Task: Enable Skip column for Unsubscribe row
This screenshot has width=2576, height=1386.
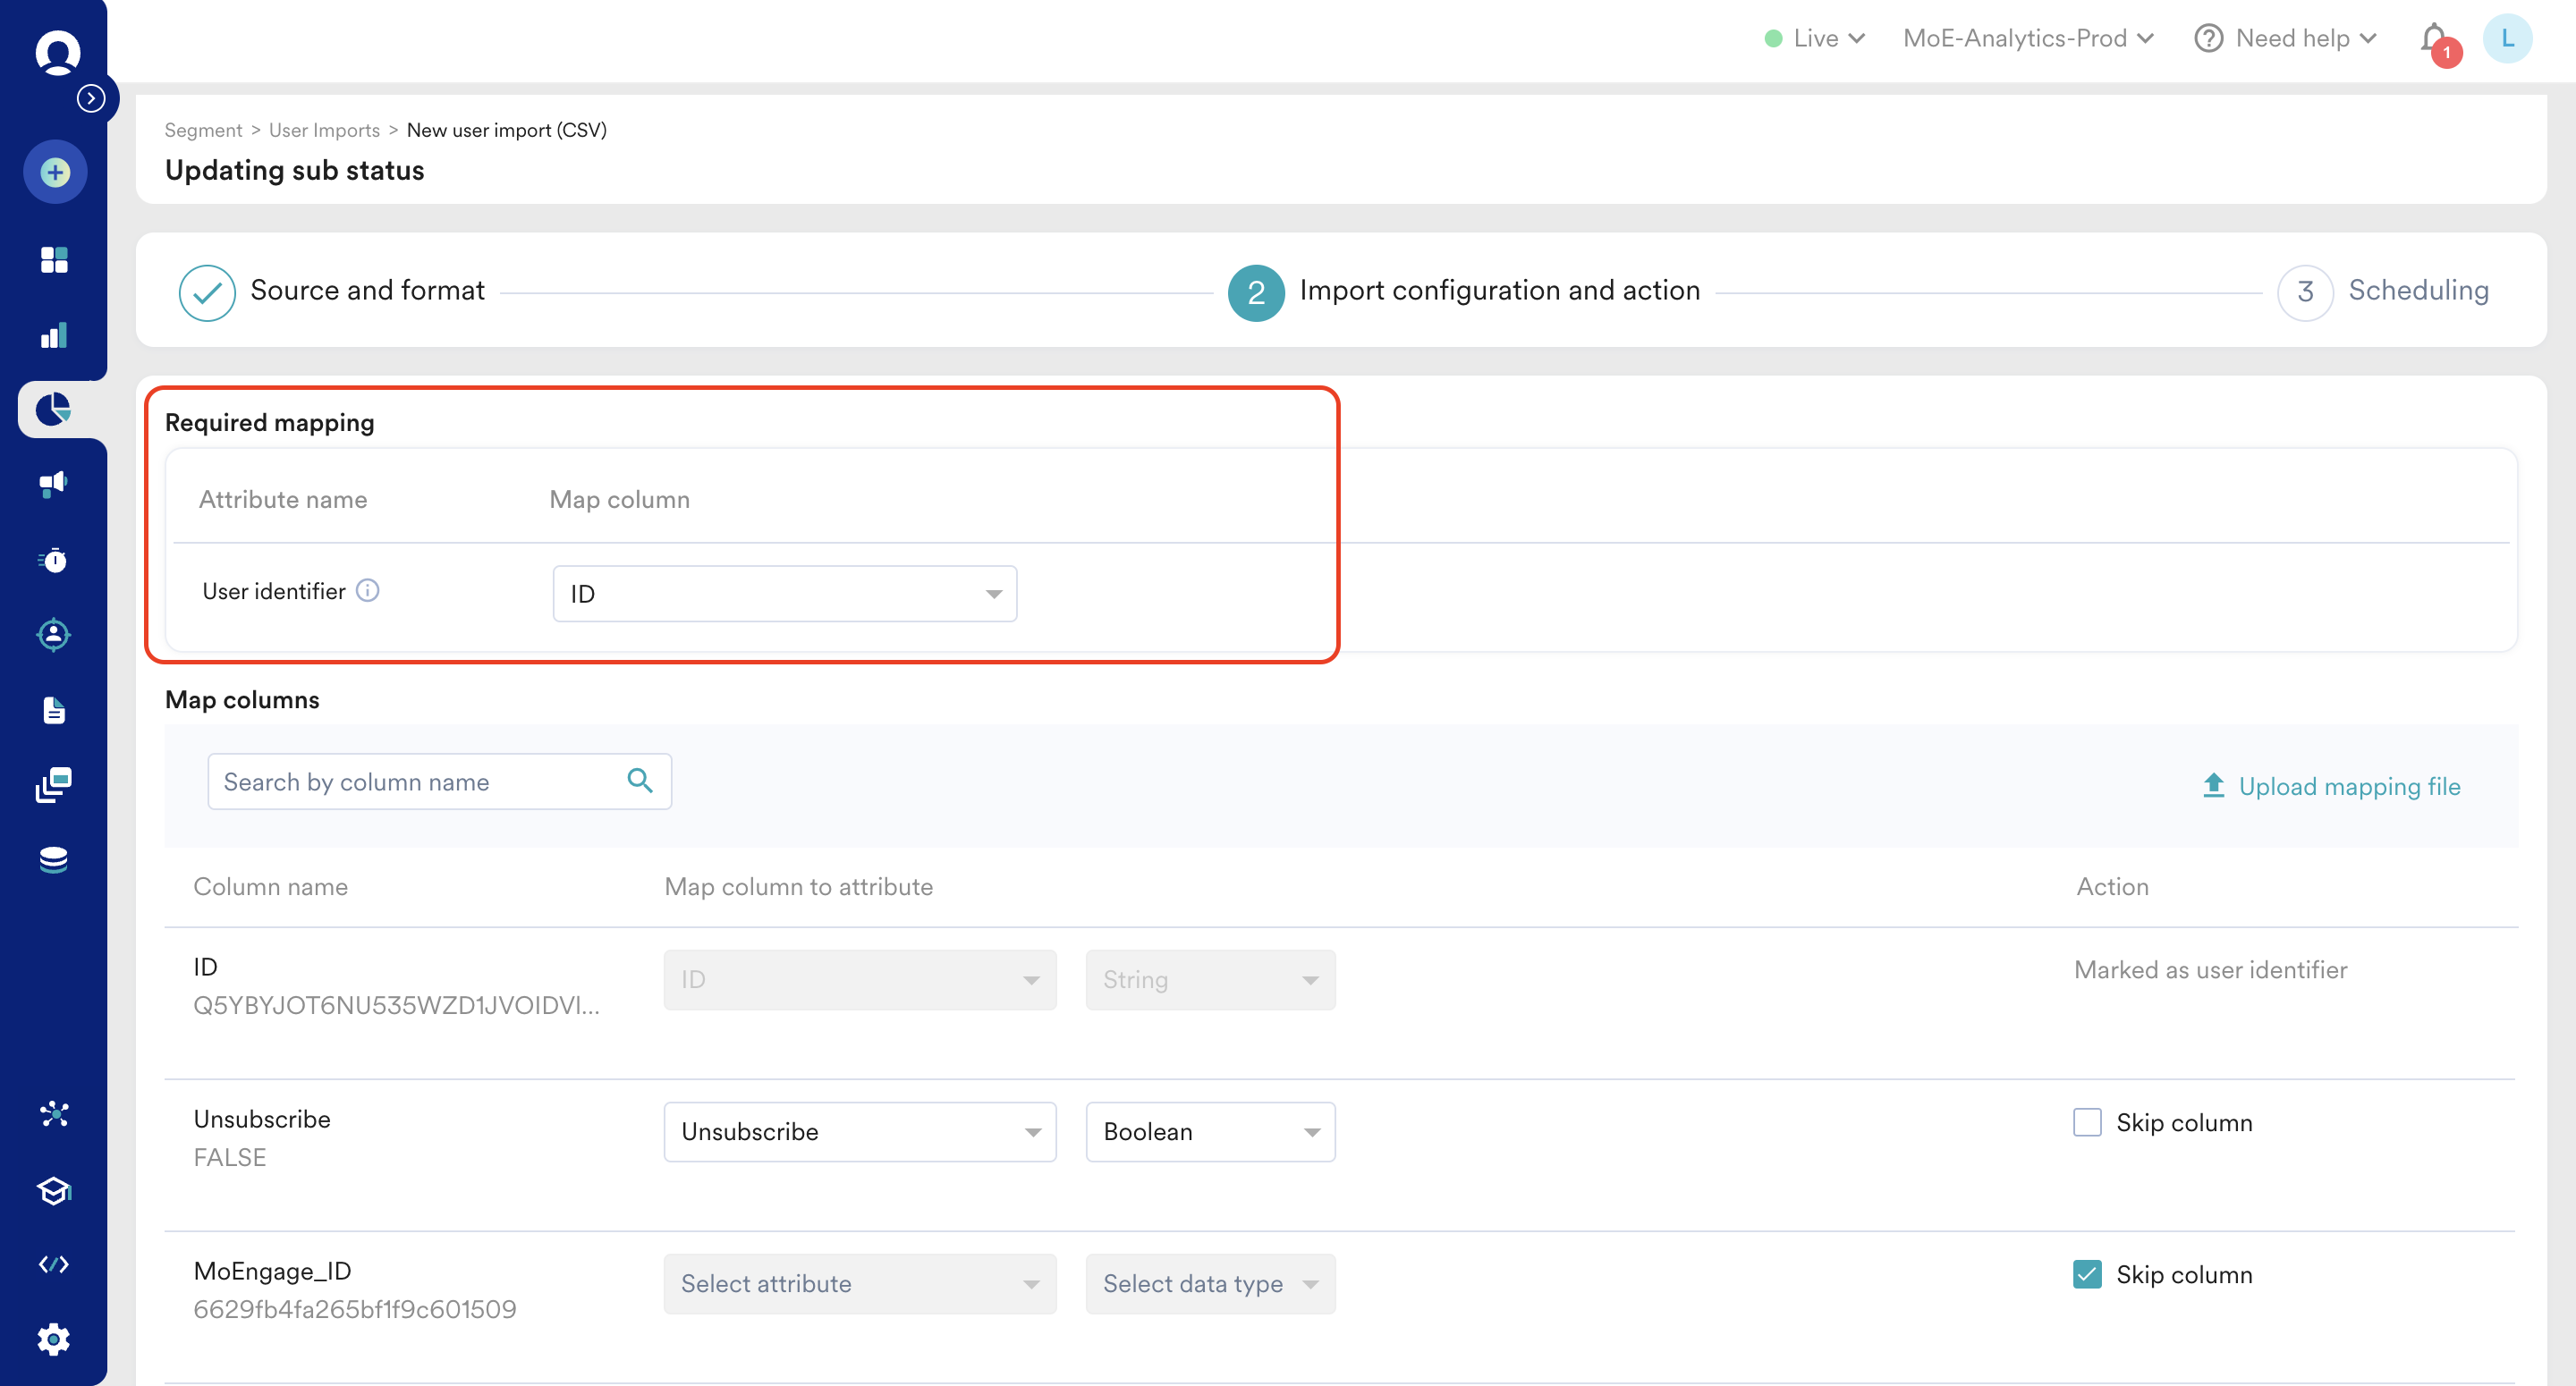Action: coord(2087,1122)
